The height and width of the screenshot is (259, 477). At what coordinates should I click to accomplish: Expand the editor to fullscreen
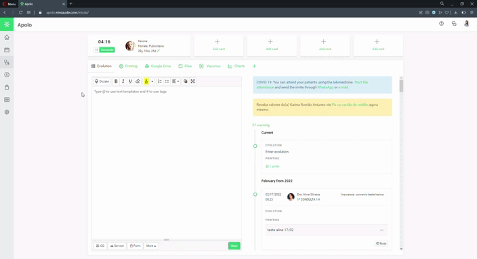pyautogui.click(x=193, y=81)
